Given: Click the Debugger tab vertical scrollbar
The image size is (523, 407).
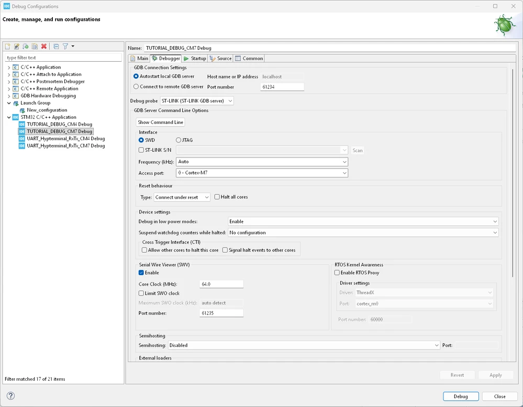Looking at the screenshot, I should [513, 173].
